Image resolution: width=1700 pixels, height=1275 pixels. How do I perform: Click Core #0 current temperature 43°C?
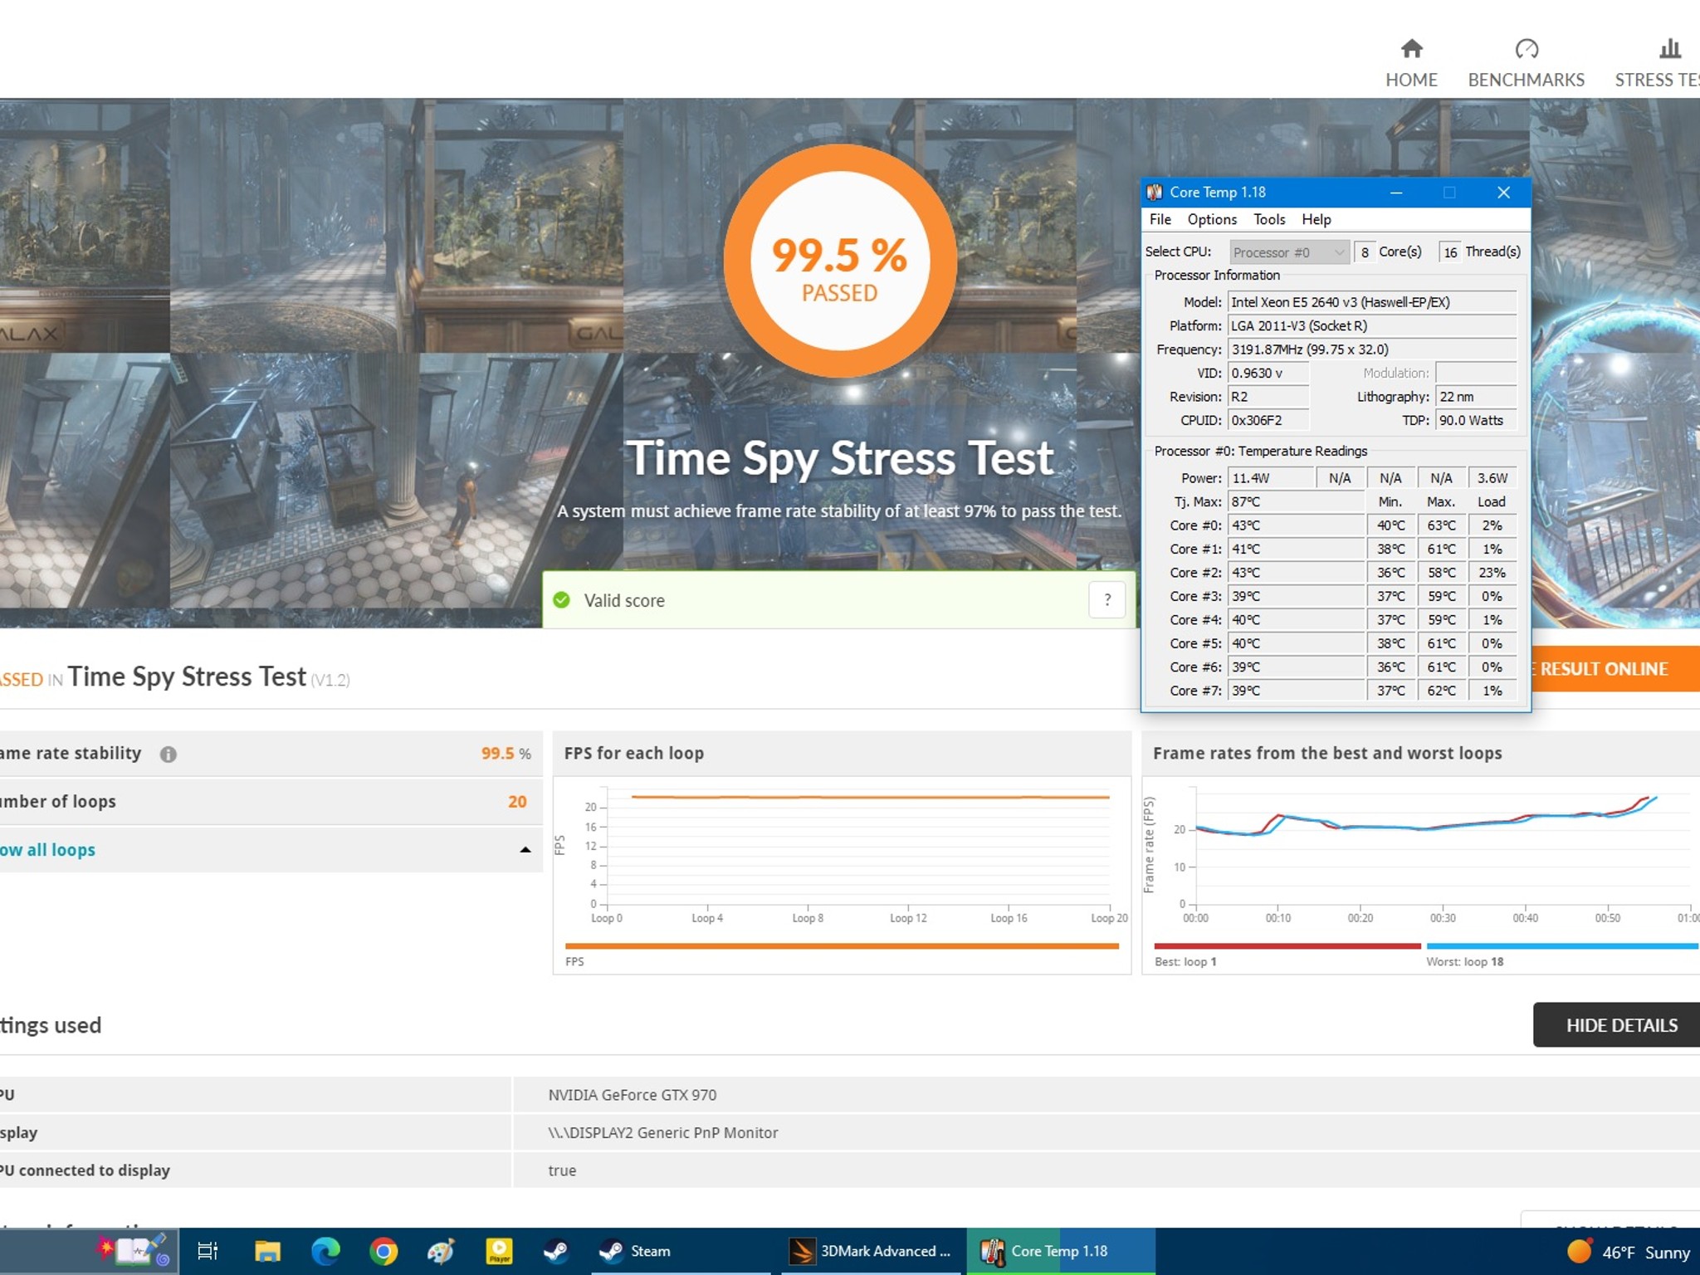(x=1296, y=525)
